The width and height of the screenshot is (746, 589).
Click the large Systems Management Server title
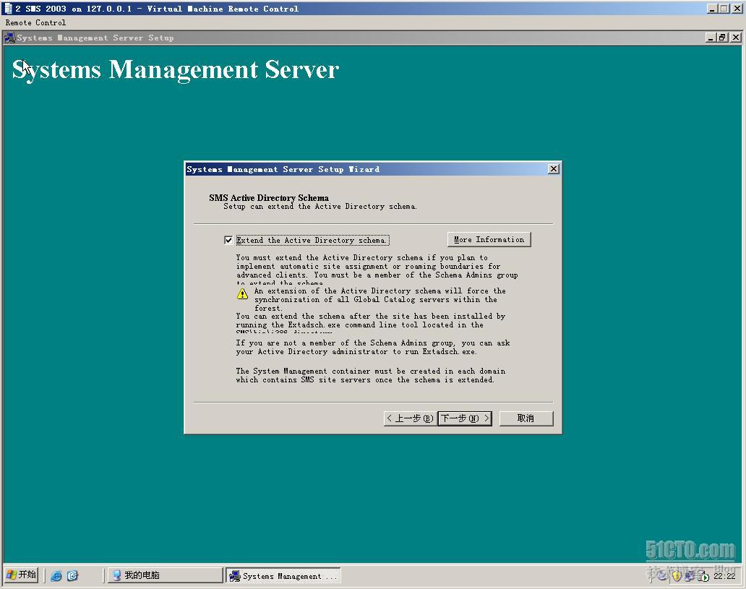point(176,70)
